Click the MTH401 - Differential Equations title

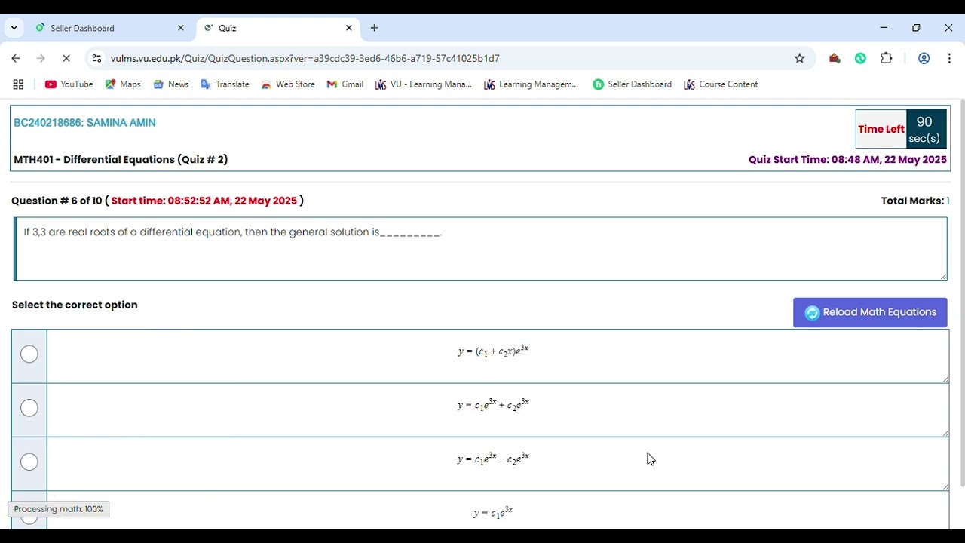[x=121, y=160]
